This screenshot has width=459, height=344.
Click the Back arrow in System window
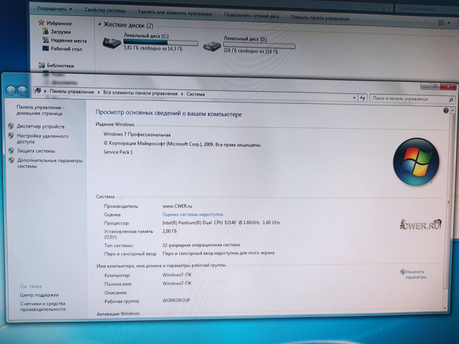click(x=11, y=90)
